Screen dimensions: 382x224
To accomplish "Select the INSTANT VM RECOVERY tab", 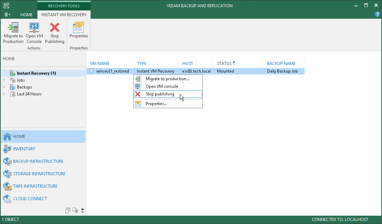I will [64, 15].
